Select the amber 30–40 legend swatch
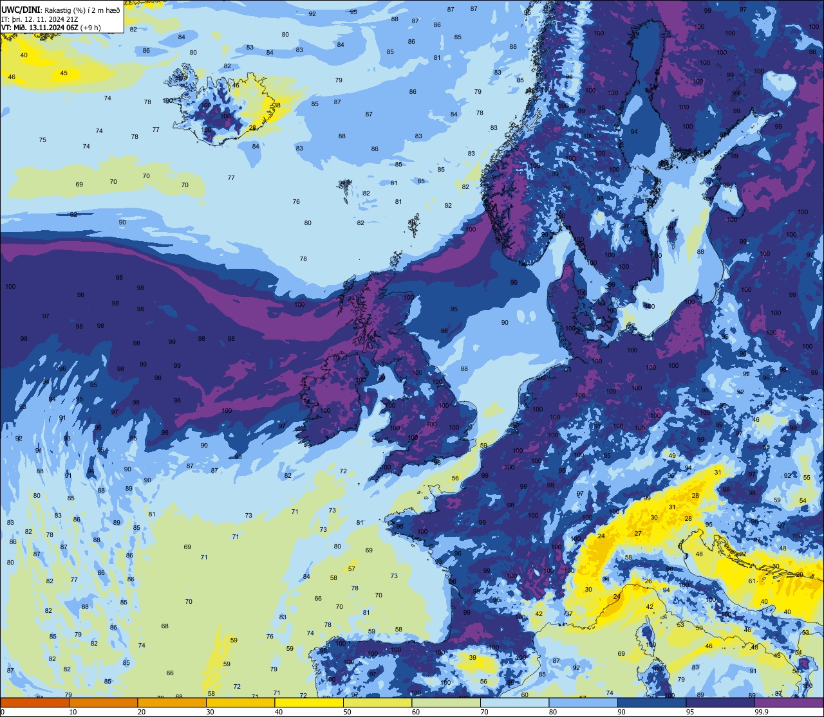Viewport: 824px width, 717px height. click(240, 703)
